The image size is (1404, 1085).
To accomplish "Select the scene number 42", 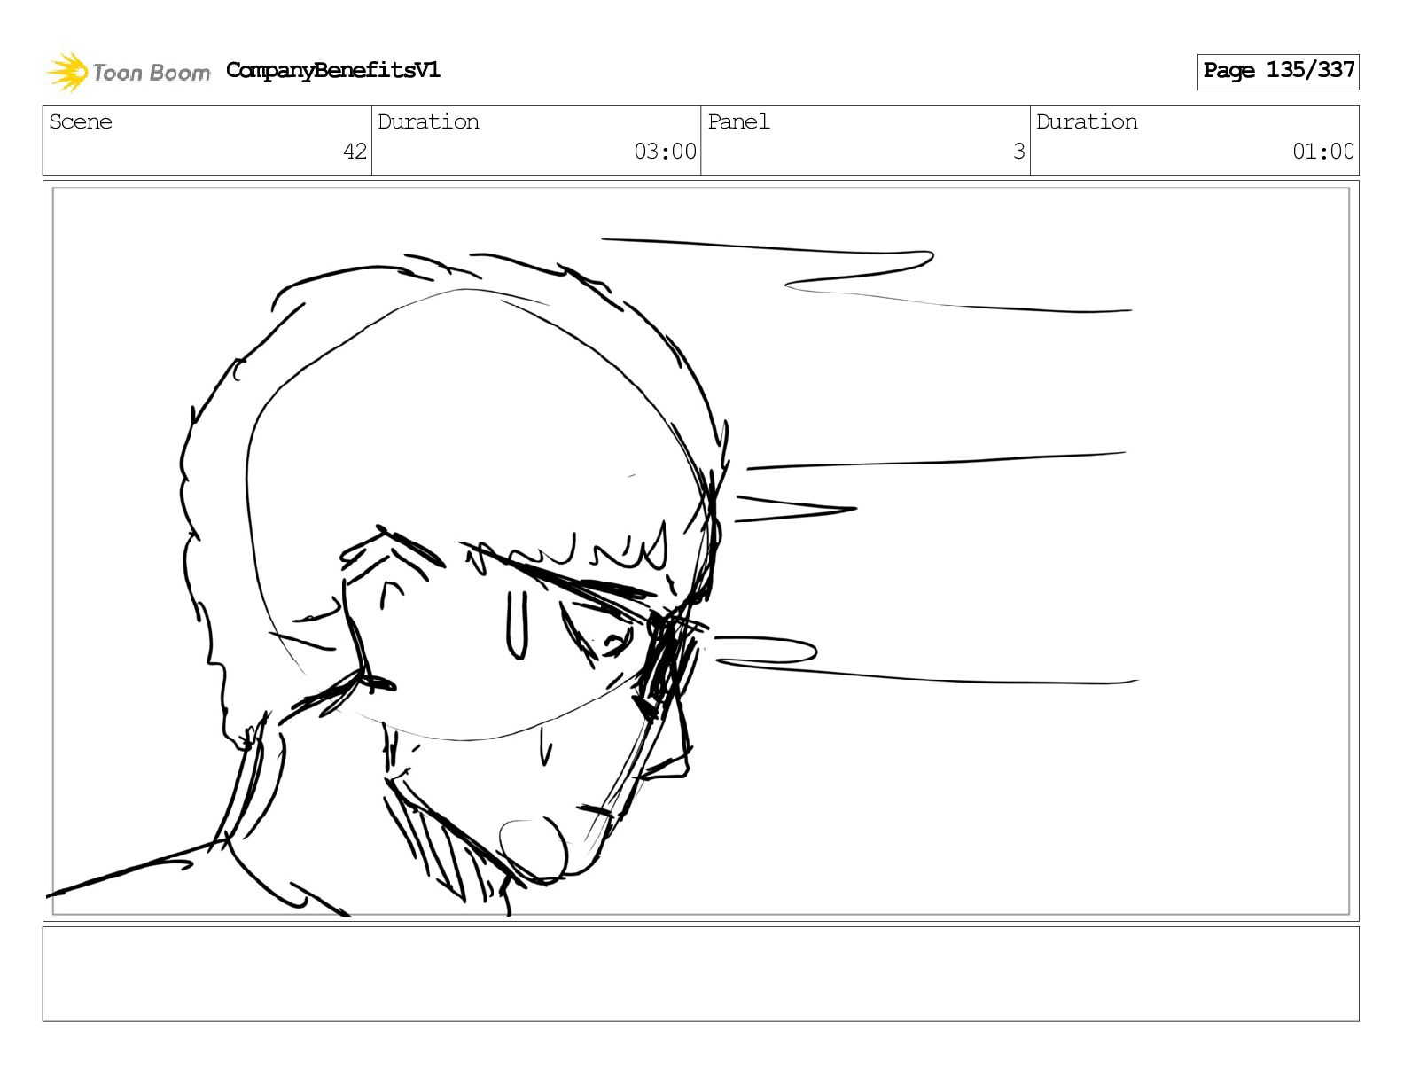I will (x=355, y=152).
